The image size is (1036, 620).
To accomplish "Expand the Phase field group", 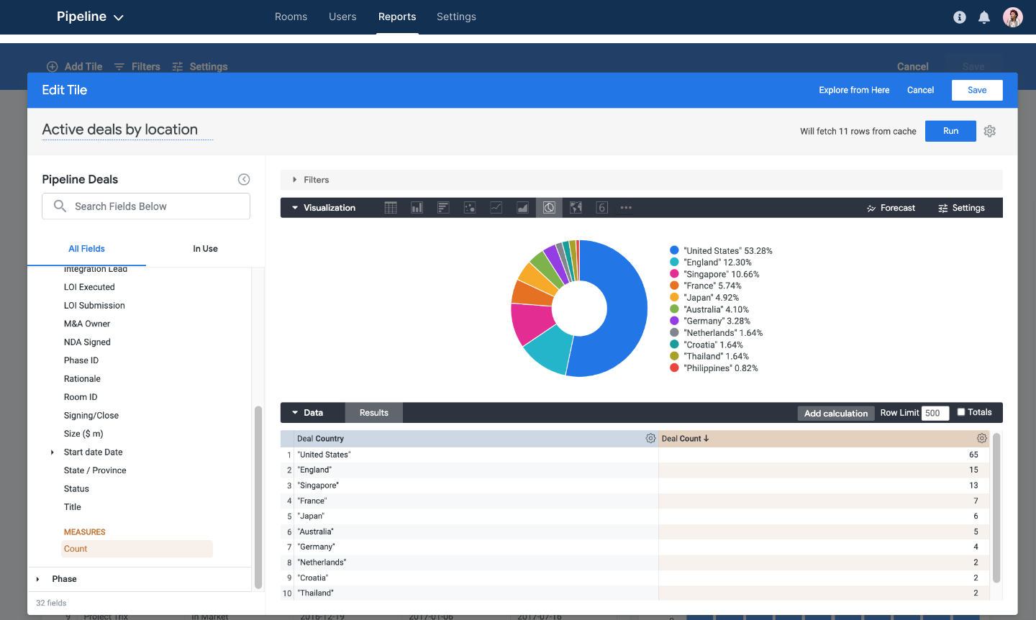I will (38, 578).
